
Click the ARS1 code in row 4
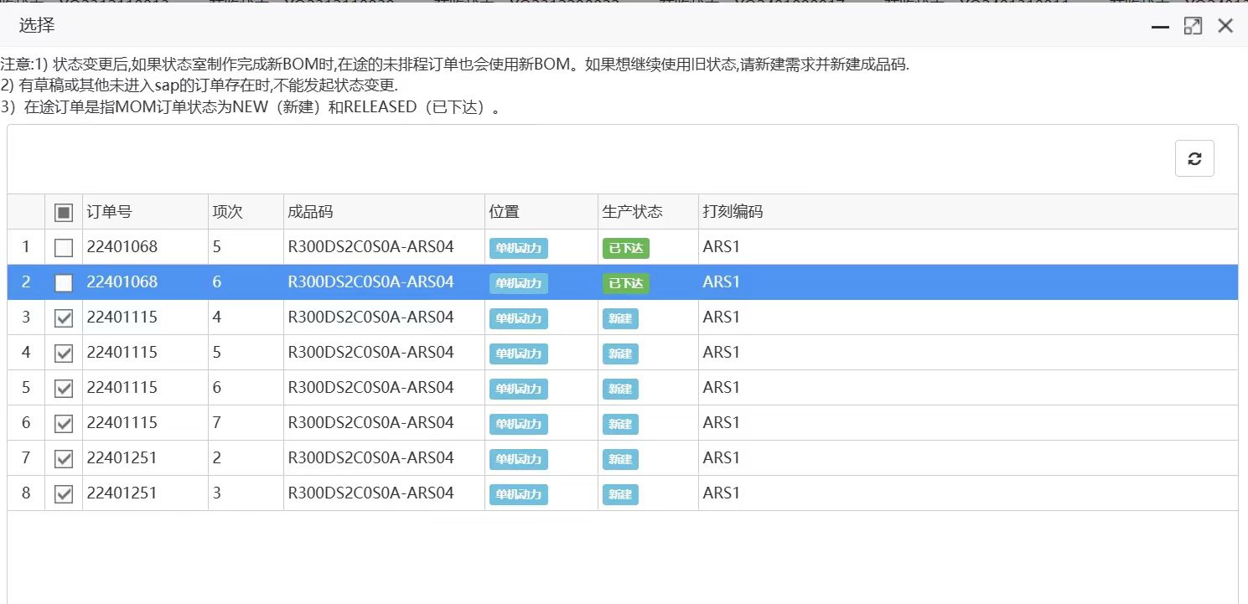[722, 353]
